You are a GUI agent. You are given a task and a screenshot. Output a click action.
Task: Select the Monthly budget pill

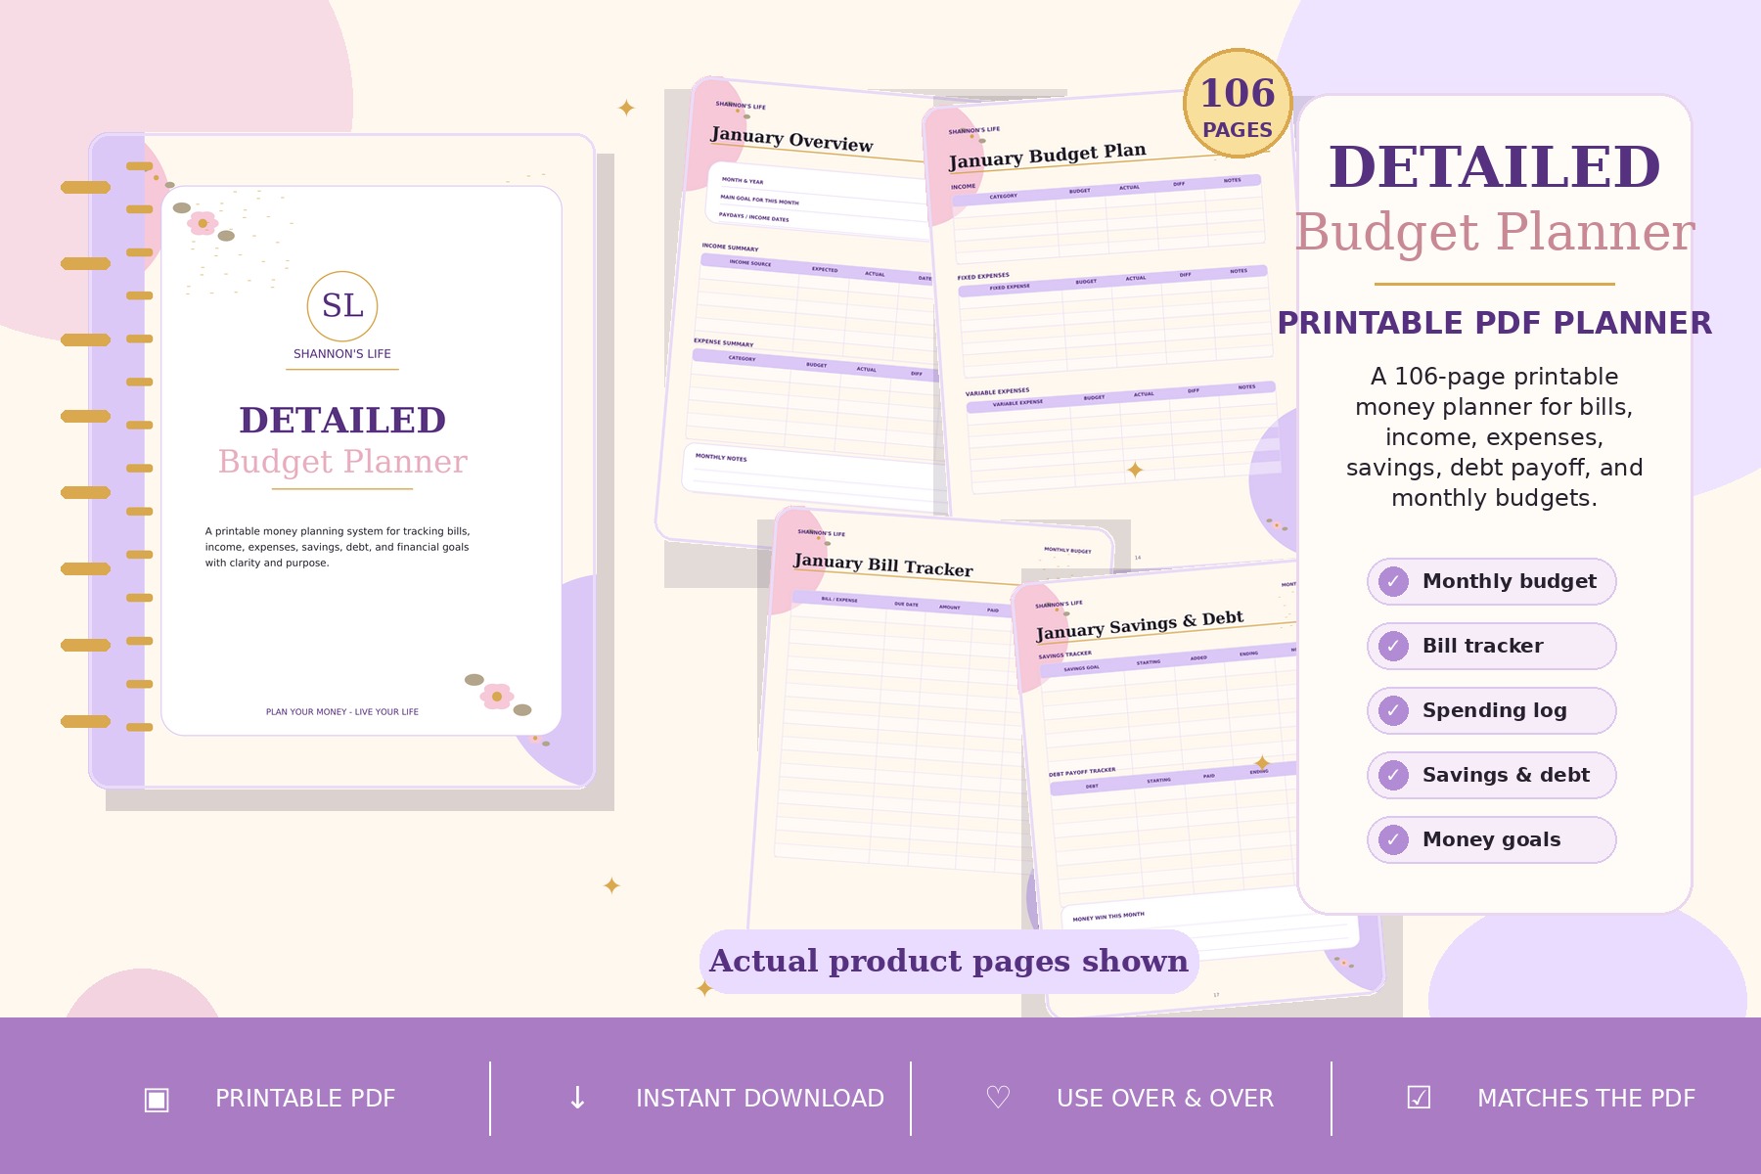point(1492,582)
